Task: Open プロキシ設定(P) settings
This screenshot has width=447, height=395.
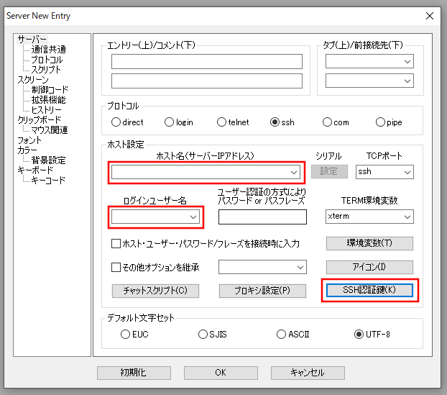Action: click(262, 291)
